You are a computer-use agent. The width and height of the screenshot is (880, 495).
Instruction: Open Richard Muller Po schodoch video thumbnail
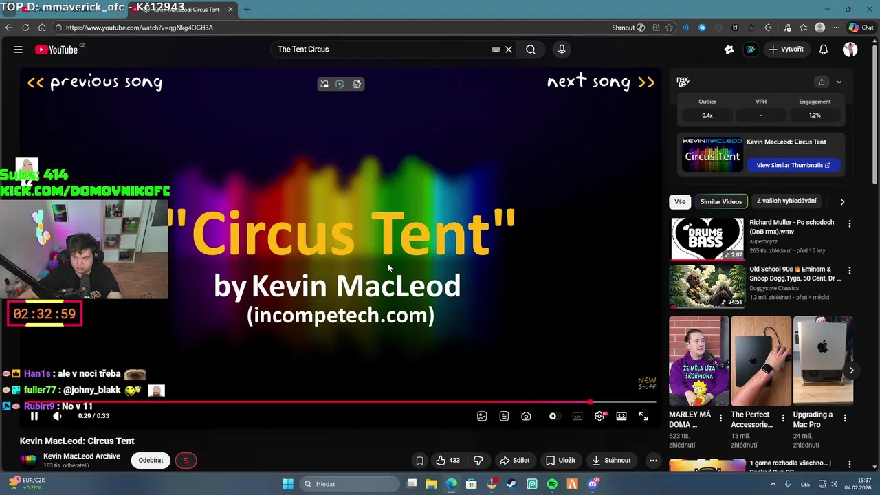(707, 239)
